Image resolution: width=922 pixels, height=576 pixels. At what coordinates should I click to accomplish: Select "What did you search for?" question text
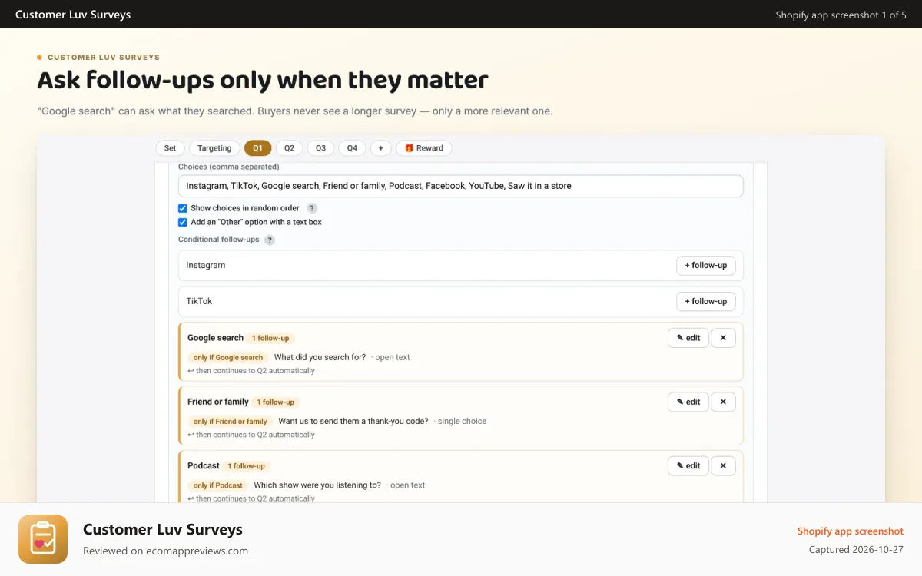coord(320,357)
